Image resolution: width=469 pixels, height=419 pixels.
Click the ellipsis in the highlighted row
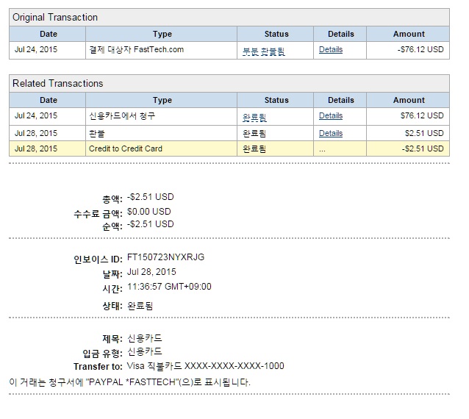point(322,150)
